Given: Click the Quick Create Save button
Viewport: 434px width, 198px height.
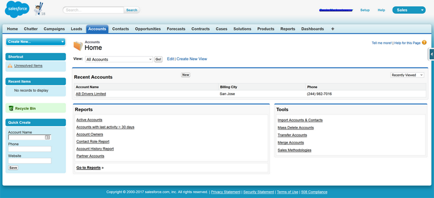Looking at the screenshot, I should 13,168.
